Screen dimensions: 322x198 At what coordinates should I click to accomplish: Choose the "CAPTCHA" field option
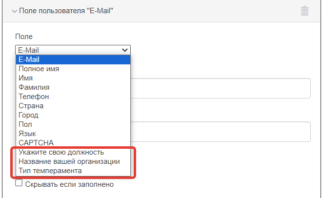click(x=73, y=143)
